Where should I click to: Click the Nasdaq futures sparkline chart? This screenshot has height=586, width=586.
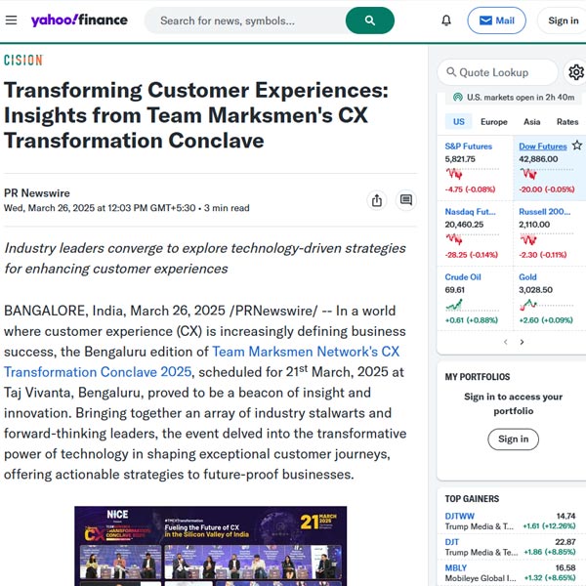[472, 239]
